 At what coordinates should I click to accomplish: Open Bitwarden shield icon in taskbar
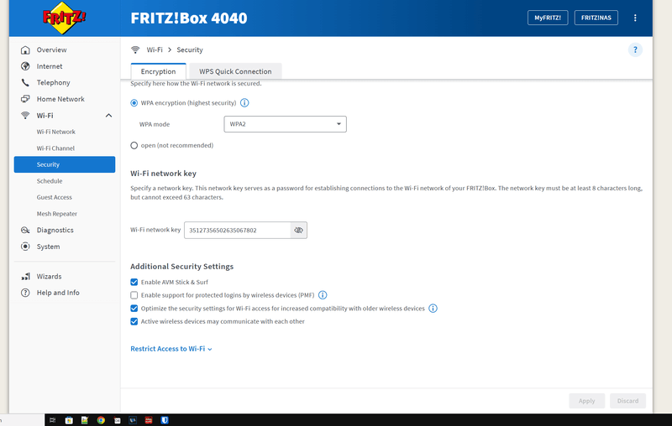[x=165, y=420]
